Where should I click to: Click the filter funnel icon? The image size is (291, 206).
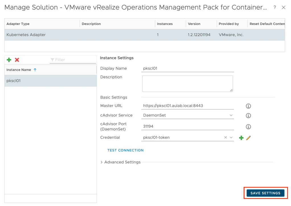coord(52,59)
